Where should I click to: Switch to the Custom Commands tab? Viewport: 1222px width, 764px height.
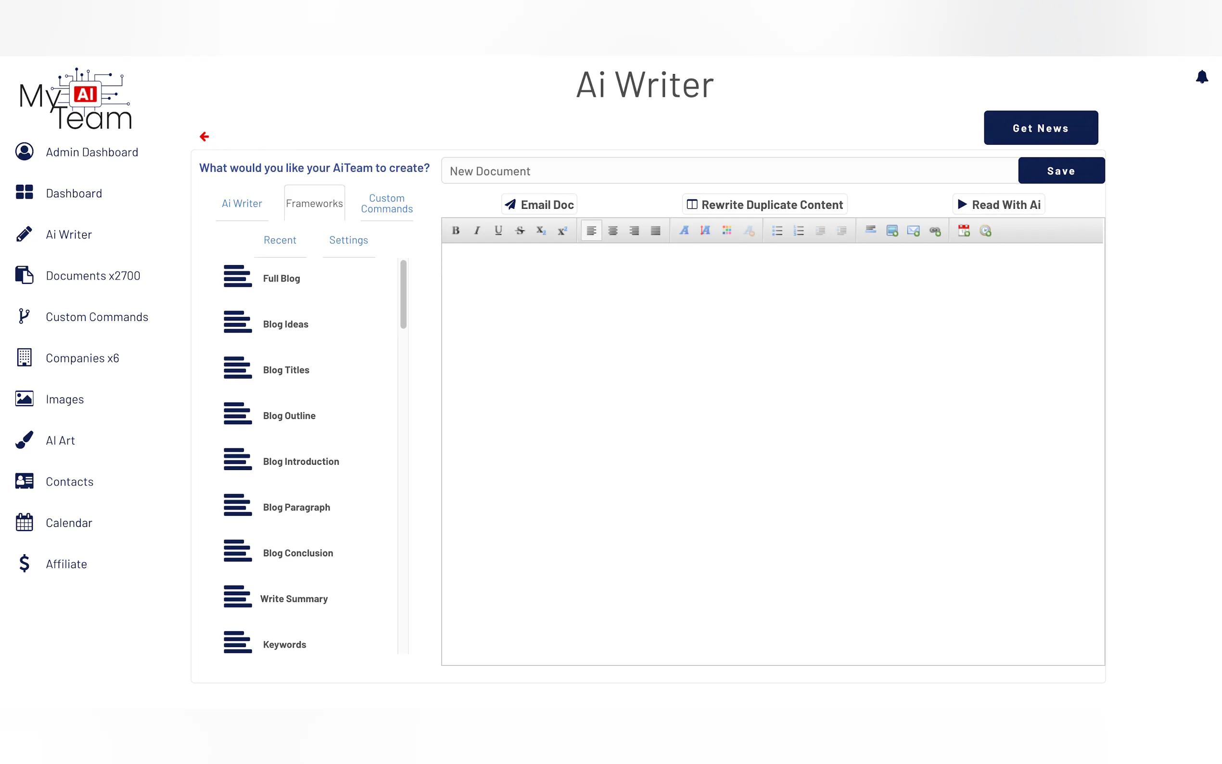point(386,203)
